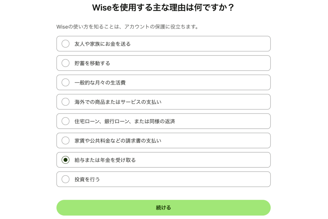Viewport: 328px width, 219px height.
Task: Select radio for 貯蓄を移動する
Action: coord(65,63)
